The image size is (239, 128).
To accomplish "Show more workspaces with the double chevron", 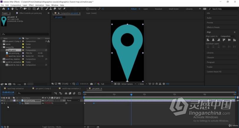I will tap(200, 9).
